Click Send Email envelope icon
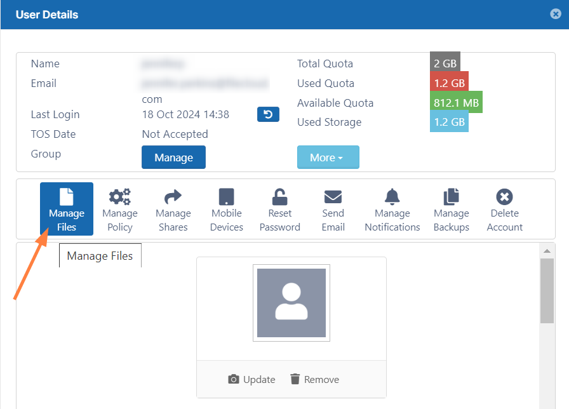 tap(333, 197)
